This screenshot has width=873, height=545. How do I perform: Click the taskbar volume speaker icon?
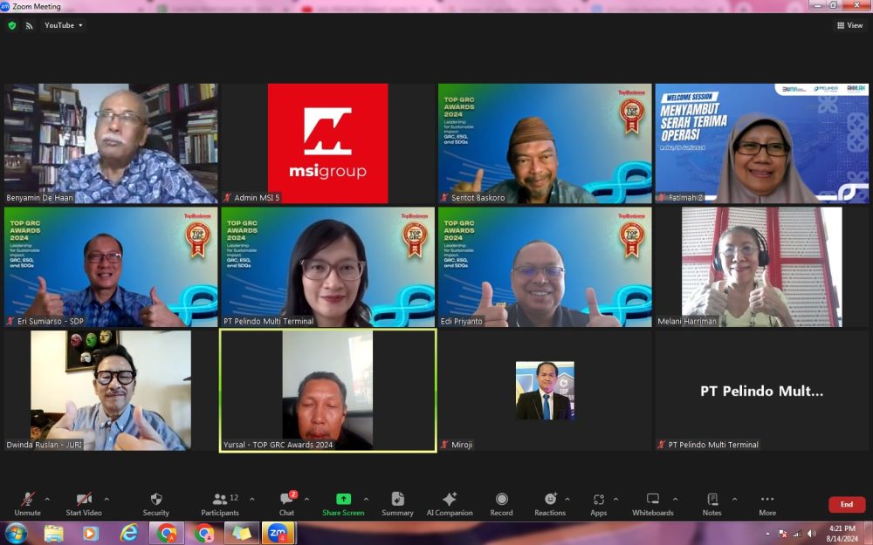[x=811, y=534]
